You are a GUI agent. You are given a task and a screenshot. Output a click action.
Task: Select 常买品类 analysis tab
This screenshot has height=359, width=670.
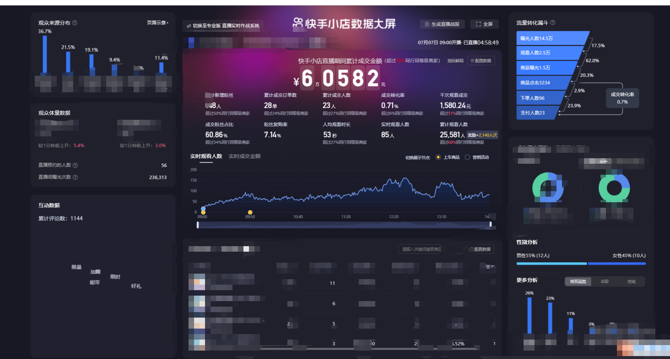click(578, 282)
